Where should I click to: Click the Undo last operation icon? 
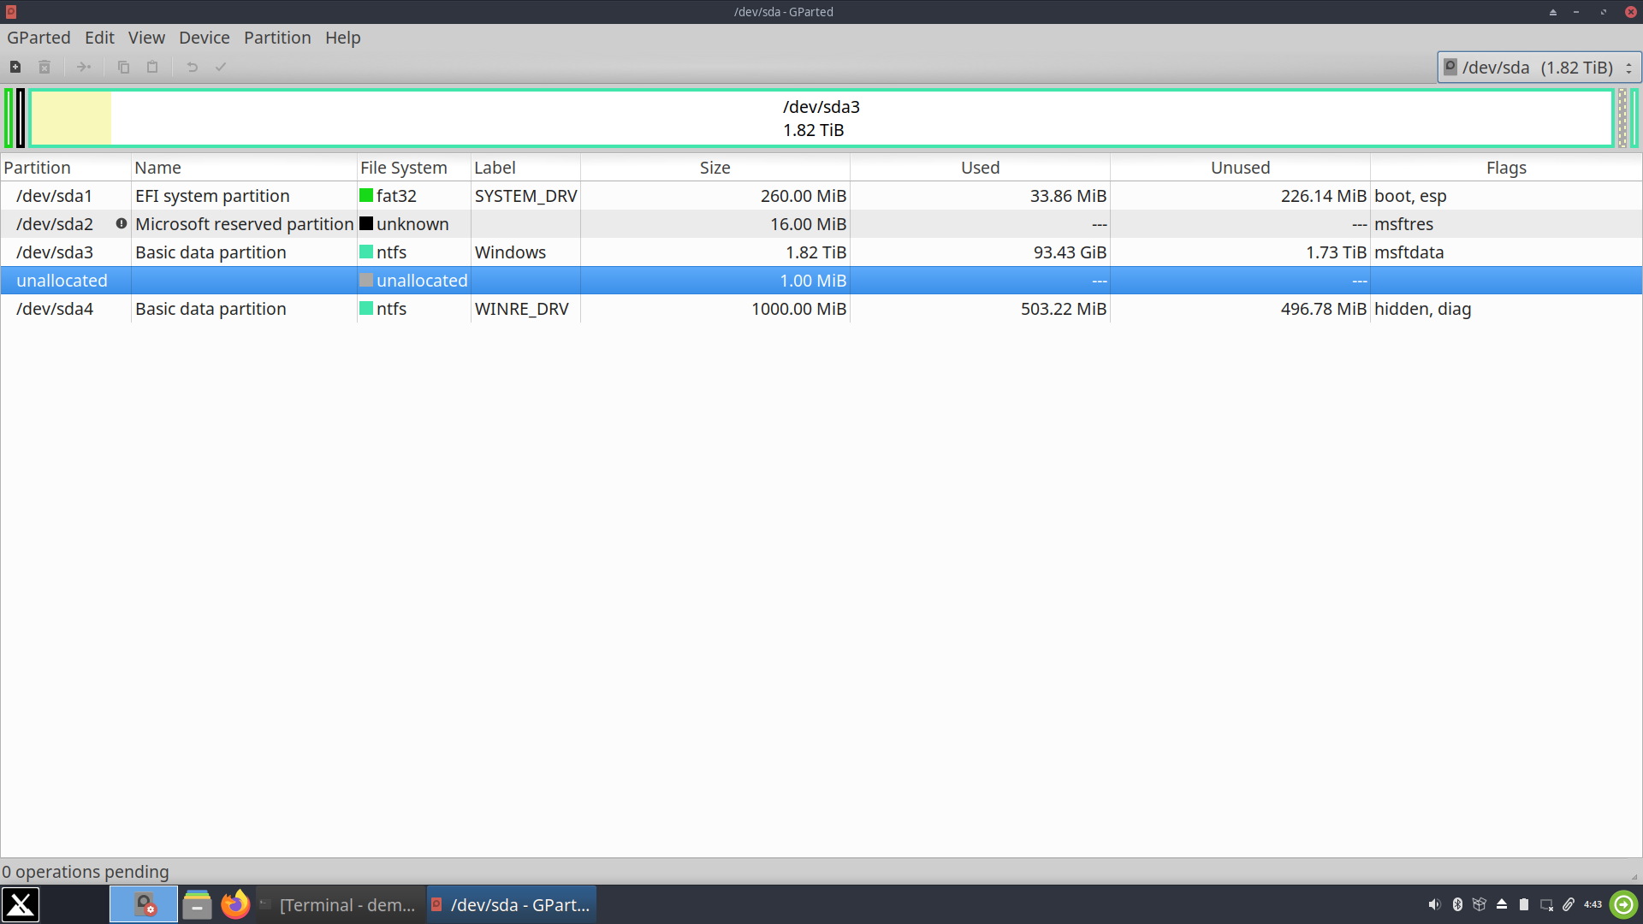[192, 67]
